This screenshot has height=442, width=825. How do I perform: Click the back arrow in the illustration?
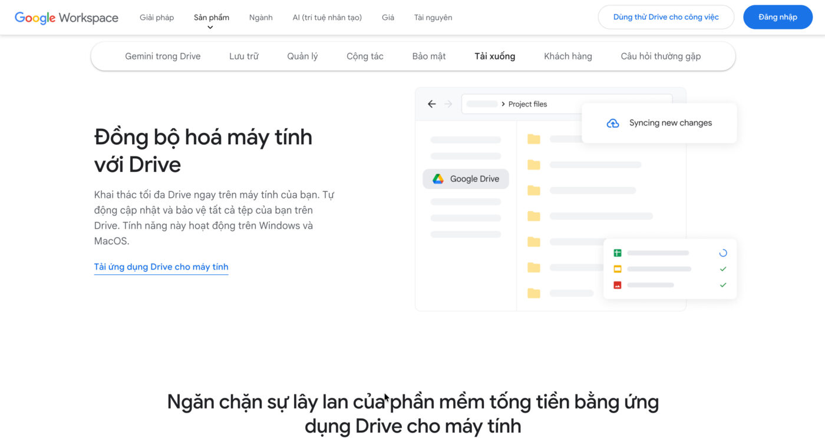click(x=432, y=104)
